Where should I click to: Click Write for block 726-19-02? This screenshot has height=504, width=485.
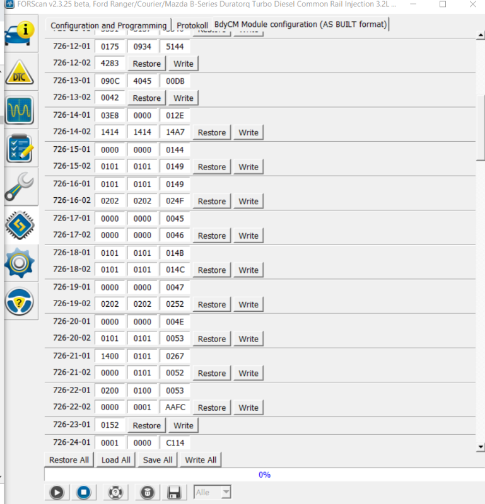(248, 304)
